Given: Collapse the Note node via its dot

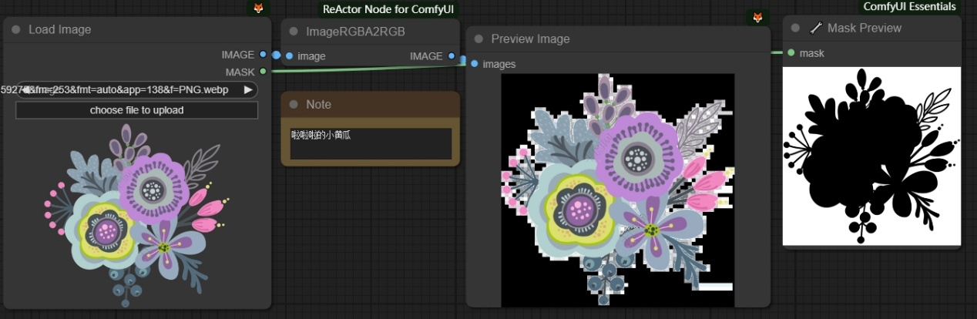Looking at the screenshot, I should point(294,104).
